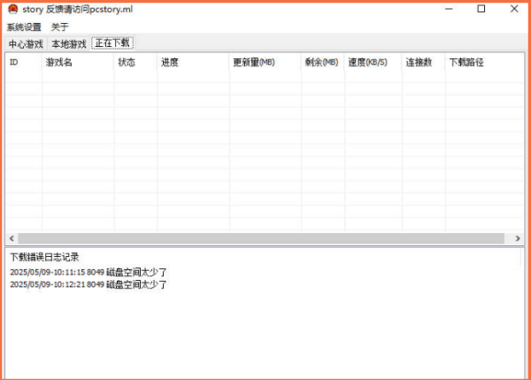Sort by the 进度 column header

pos(192,63)
